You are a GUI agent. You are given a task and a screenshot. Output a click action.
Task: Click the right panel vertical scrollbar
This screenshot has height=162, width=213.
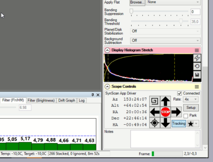pyautogui.click(x=205, y=106)
